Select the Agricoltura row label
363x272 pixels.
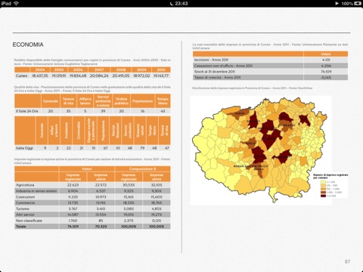pyautogui.click(x=25, y=185)
